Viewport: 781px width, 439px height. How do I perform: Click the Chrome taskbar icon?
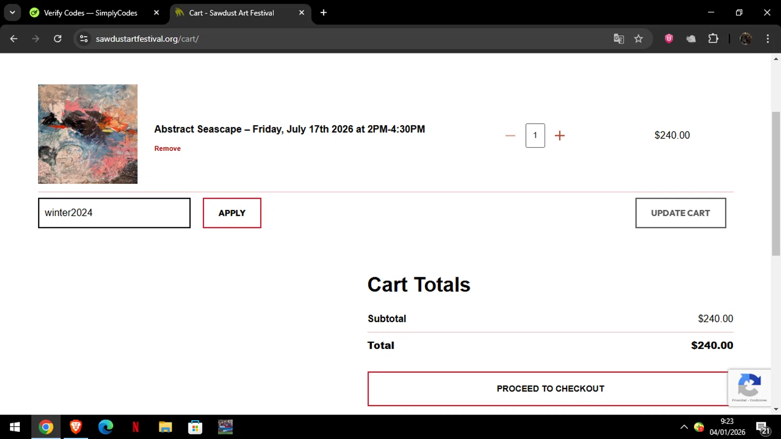coord(46,427)
